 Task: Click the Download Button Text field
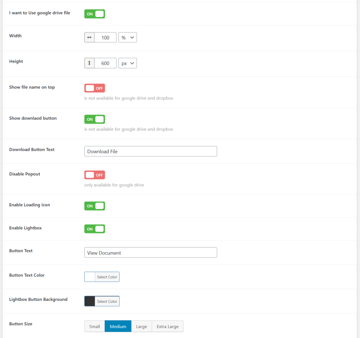150,151
